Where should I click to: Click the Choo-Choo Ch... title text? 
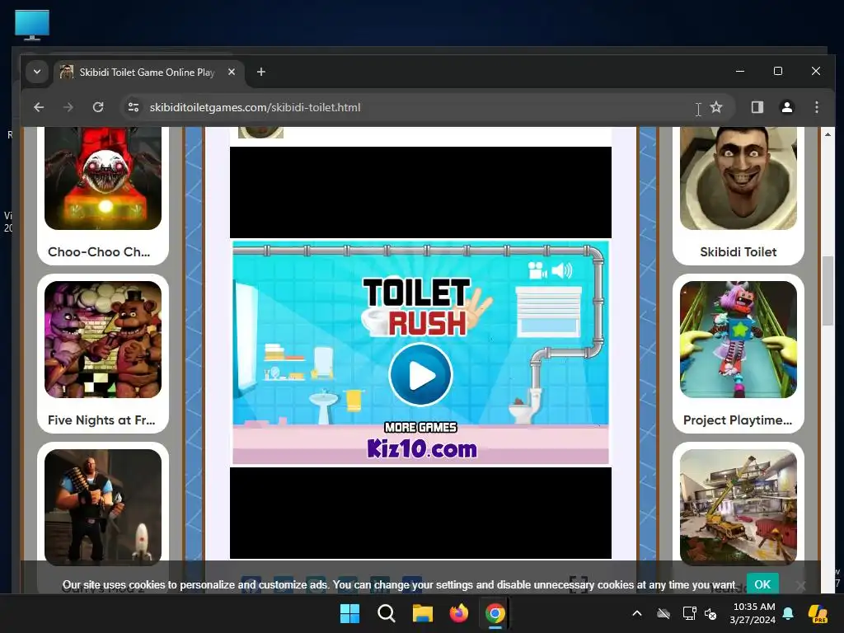point(99,252)
